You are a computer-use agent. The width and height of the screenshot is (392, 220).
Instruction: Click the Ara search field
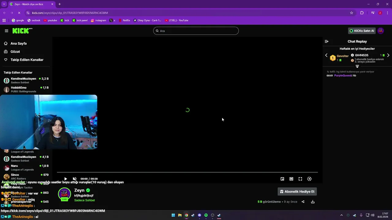coord(196,31)
